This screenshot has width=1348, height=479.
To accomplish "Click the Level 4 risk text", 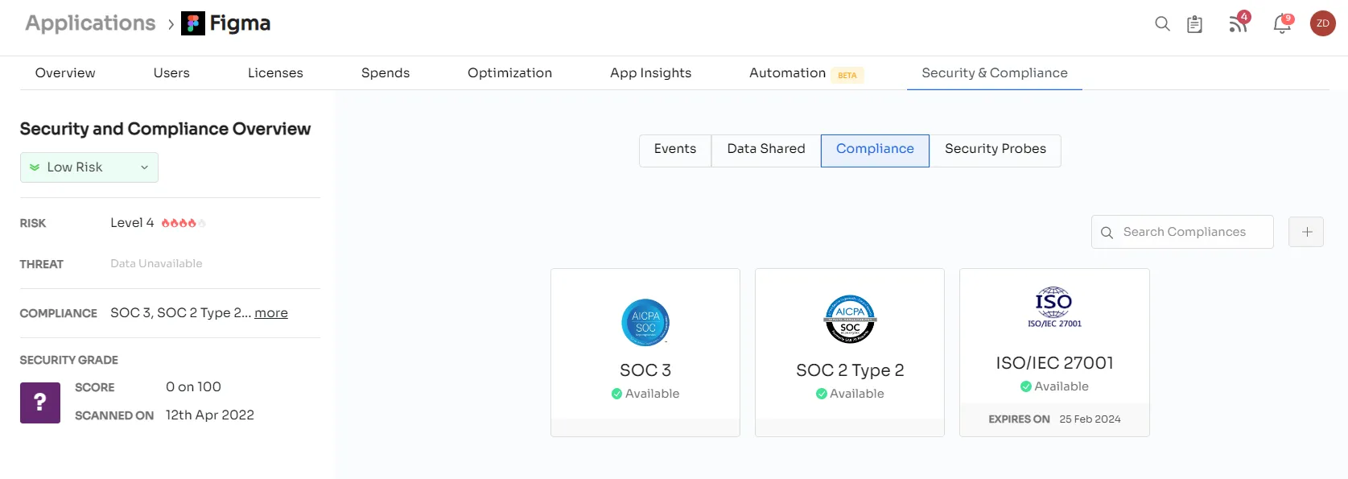I will (x=132, y=223).
